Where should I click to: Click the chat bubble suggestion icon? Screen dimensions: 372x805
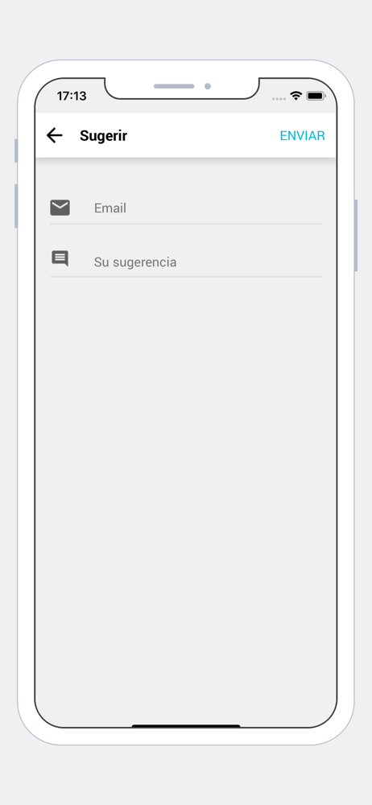(x=60, y=258)
